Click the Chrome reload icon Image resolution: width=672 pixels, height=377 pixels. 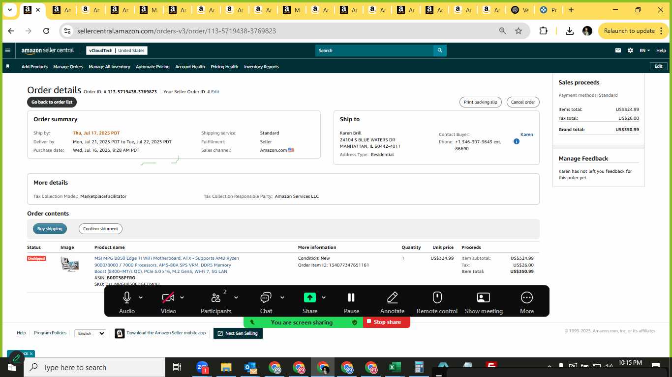tap(46, 31)
